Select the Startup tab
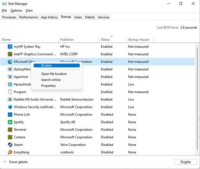The image size is (200, 169). (x=66, y=17)
